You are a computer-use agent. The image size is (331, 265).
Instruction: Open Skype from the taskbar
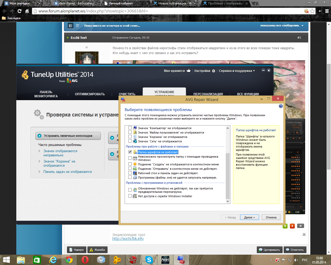pos(149,260)
